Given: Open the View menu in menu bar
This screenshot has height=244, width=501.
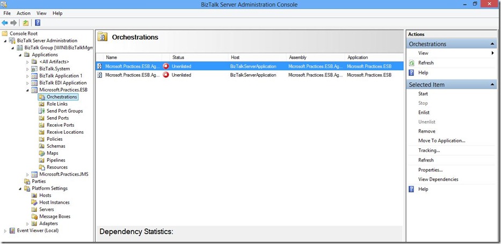Looking at the screenshot, I should (x=41, y=13).
